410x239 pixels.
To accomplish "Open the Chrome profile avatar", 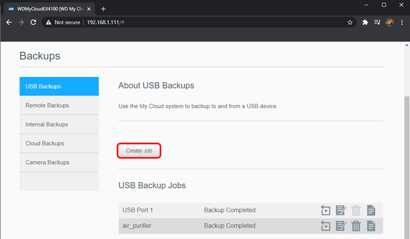I will pyautogui.click(x=389, y=22).
